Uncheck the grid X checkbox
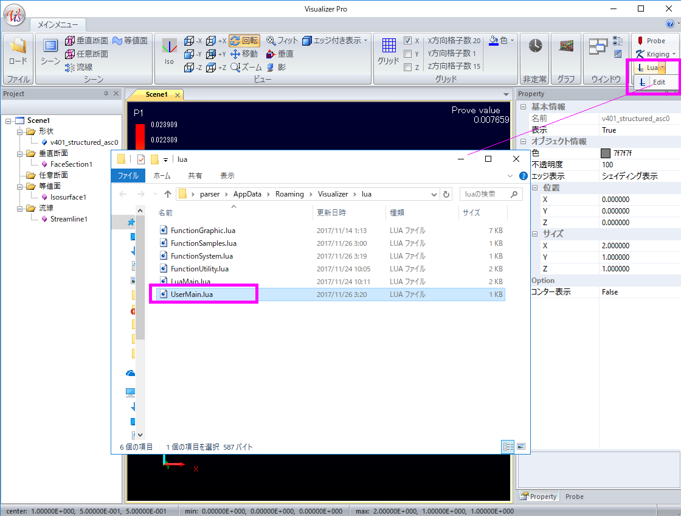Viewport: 681px width, 516px height. click(408, 41)
